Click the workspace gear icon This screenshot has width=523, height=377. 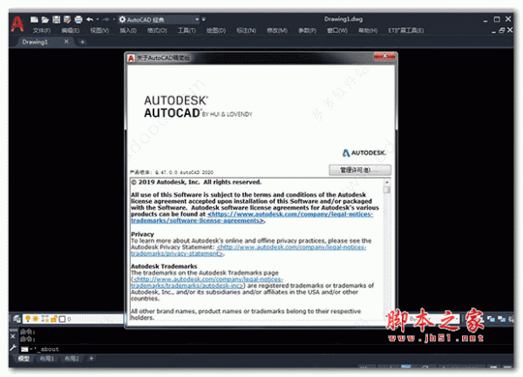click(122, 20)
